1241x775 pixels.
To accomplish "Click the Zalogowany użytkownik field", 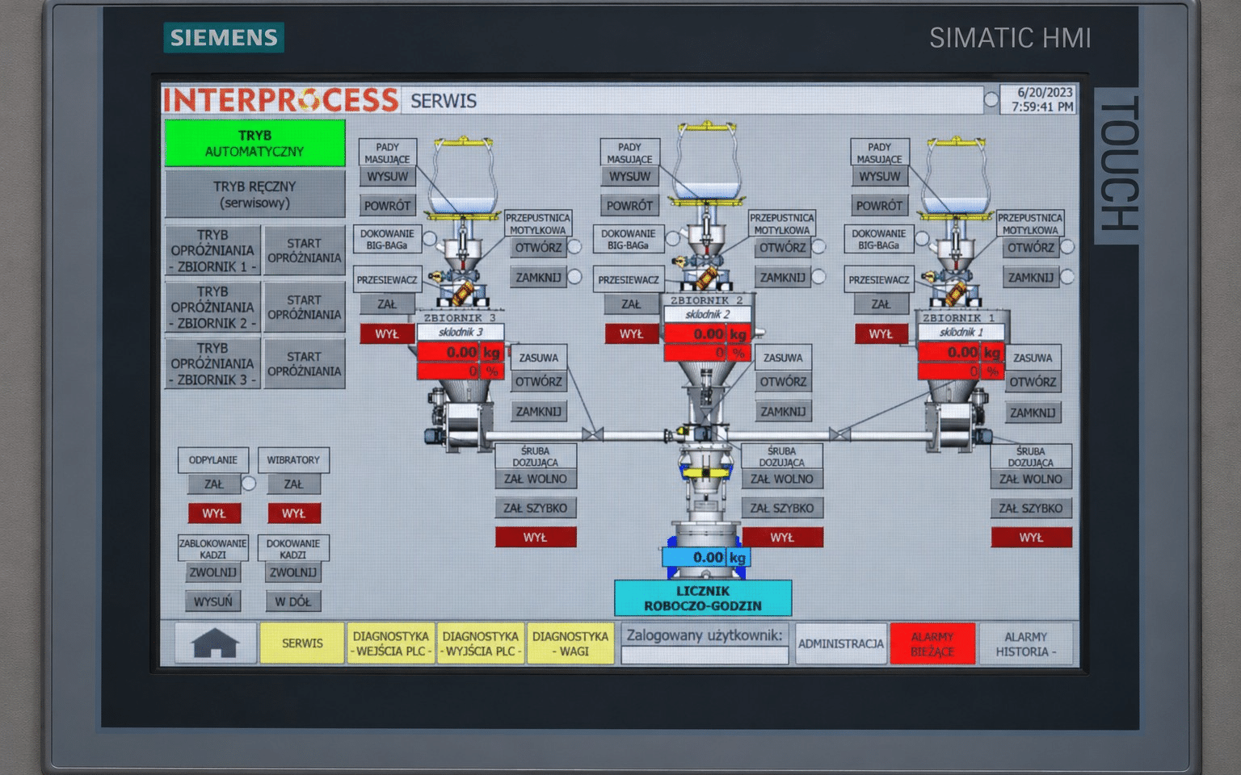I will click(705, 655).
